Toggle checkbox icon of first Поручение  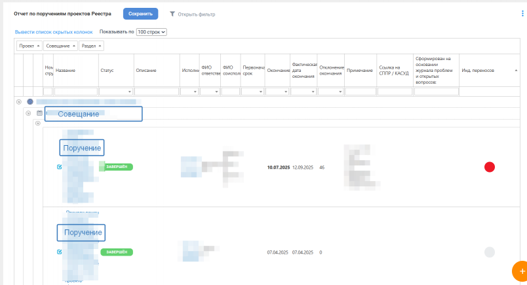pyautogui.click(x=60, y=167)
